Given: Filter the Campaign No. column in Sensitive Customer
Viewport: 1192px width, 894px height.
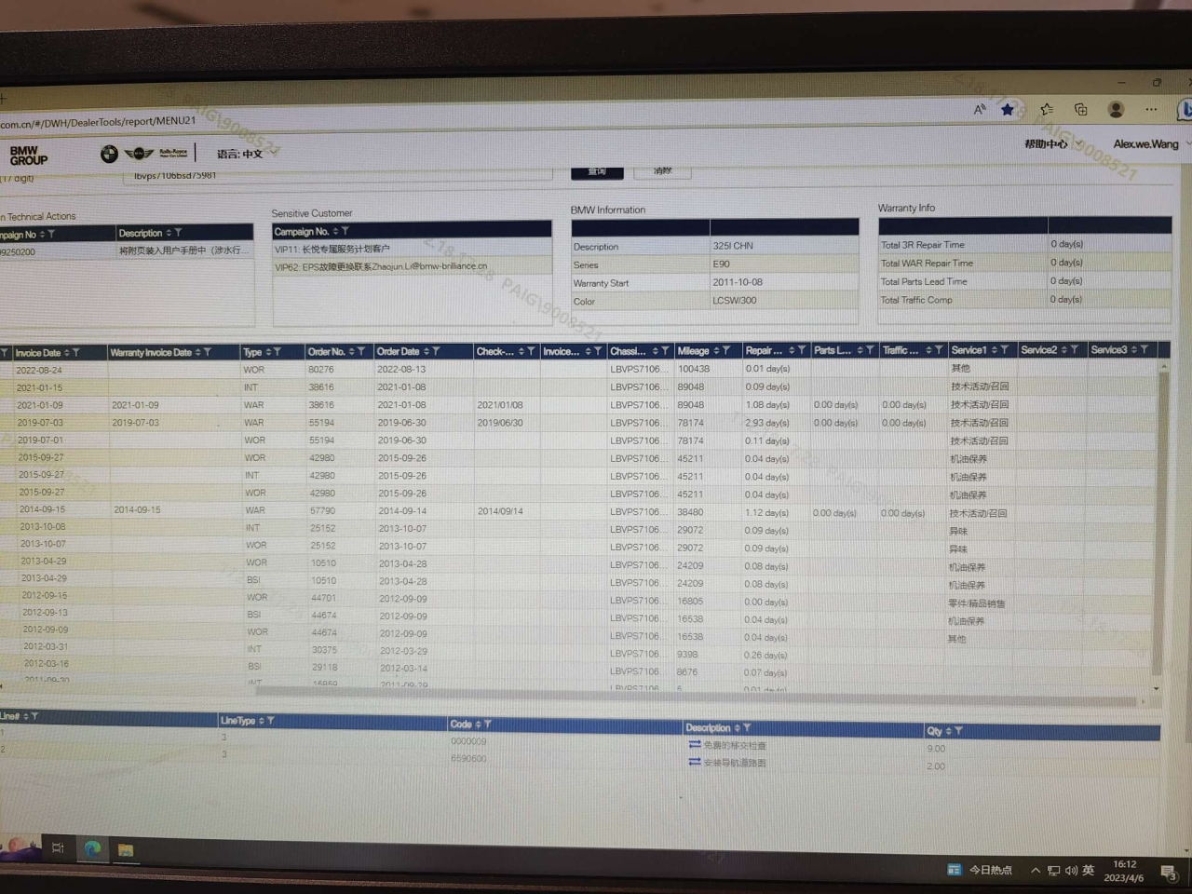Looking at the screenshot, I should (x=345, y=231).
